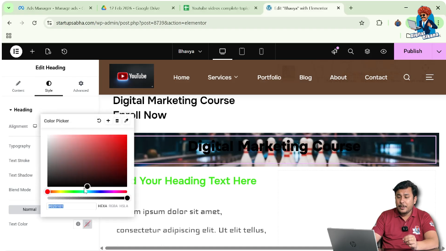Open the Elementor finder search icon

point(351,51)
